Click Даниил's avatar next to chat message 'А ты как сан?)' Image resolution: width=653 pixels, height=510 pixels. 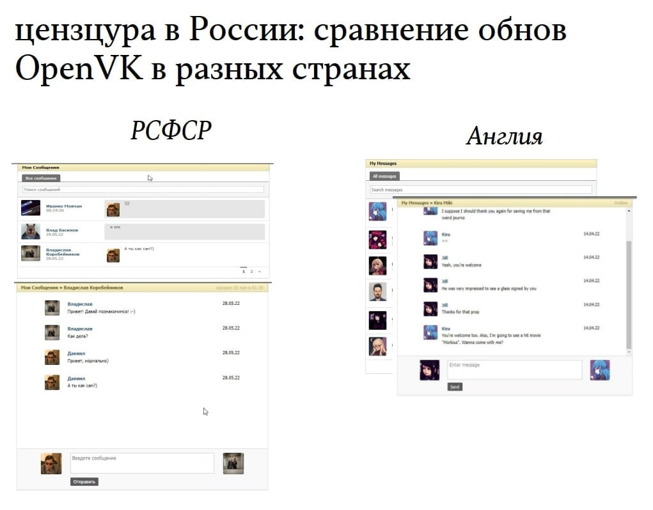[x=52, y=382]
